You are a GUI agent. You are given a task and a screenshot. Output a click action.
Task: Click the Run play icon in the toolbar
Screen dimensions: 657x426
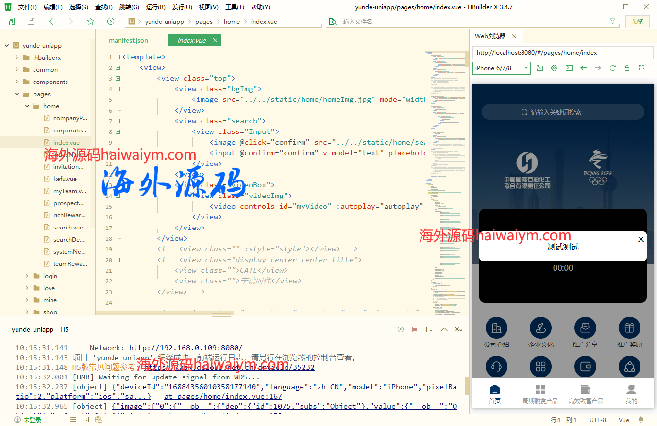111,21
